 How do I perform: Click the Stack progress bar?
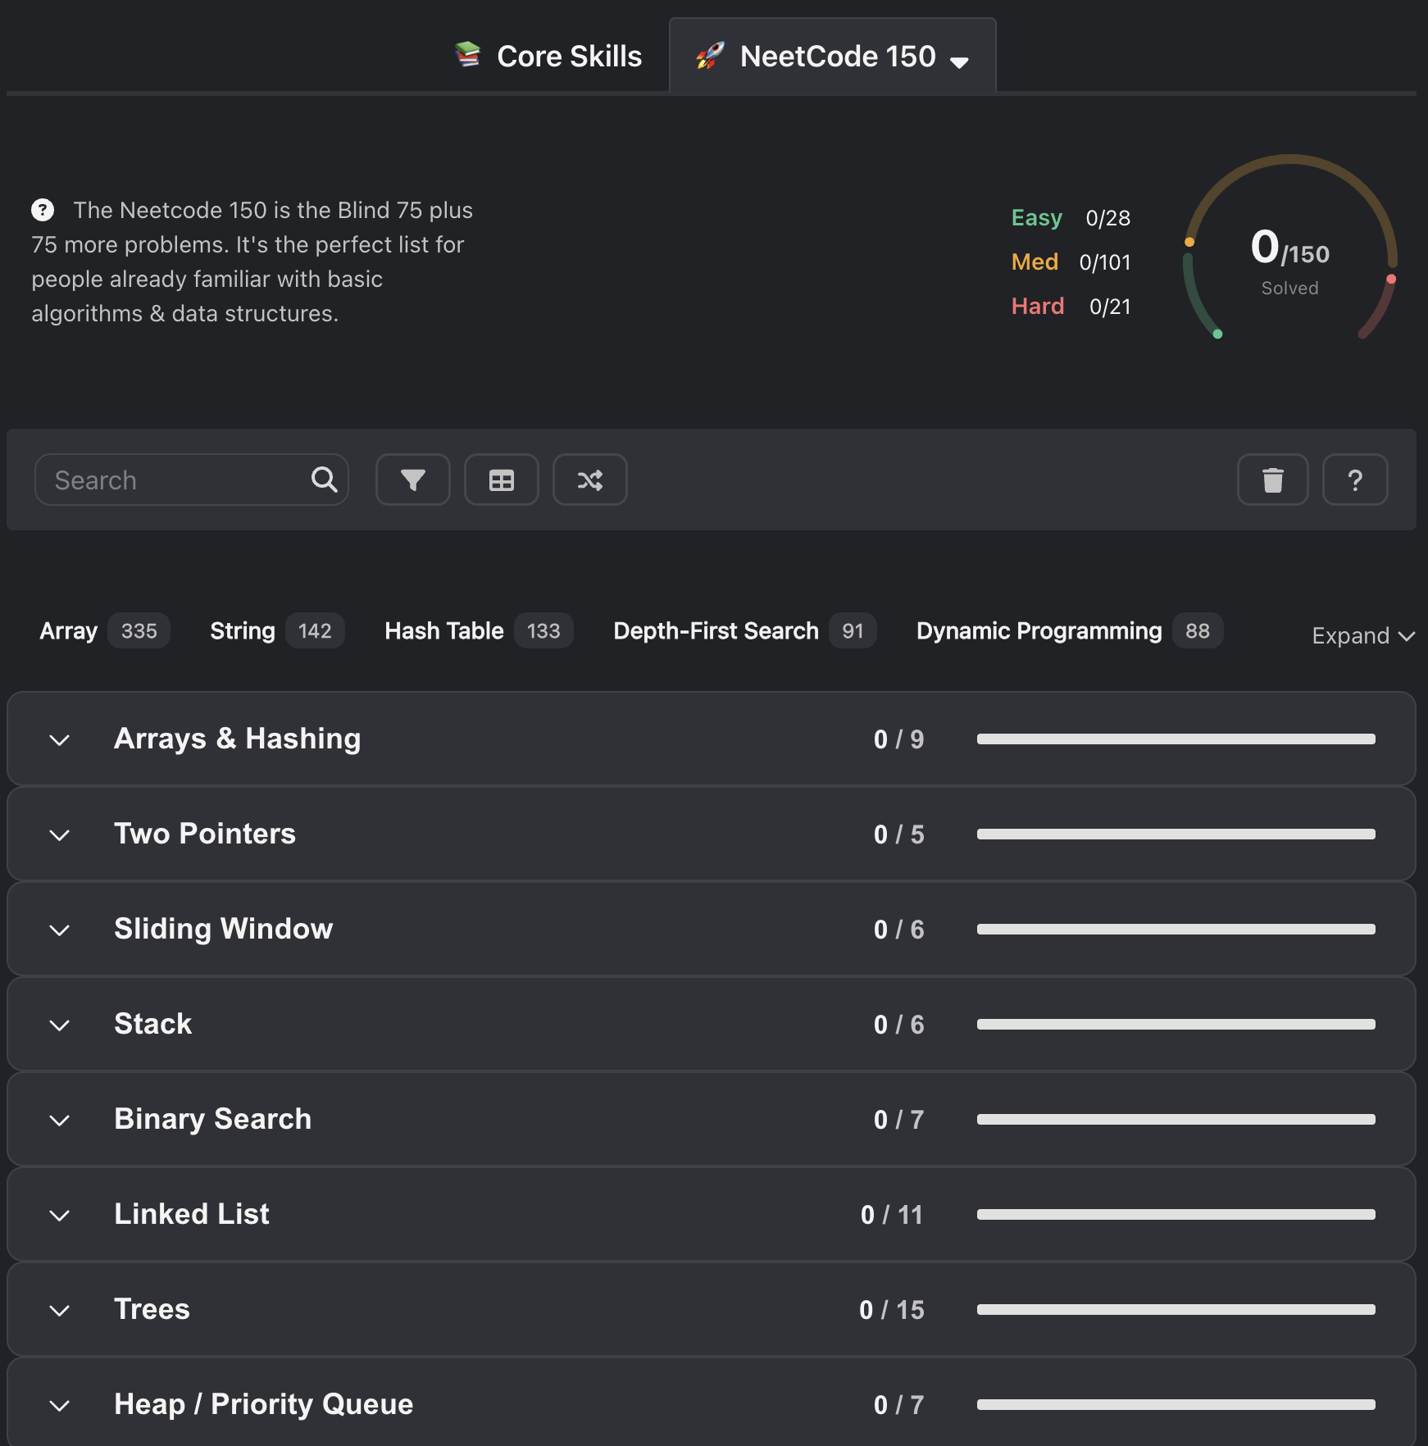1176,1024
